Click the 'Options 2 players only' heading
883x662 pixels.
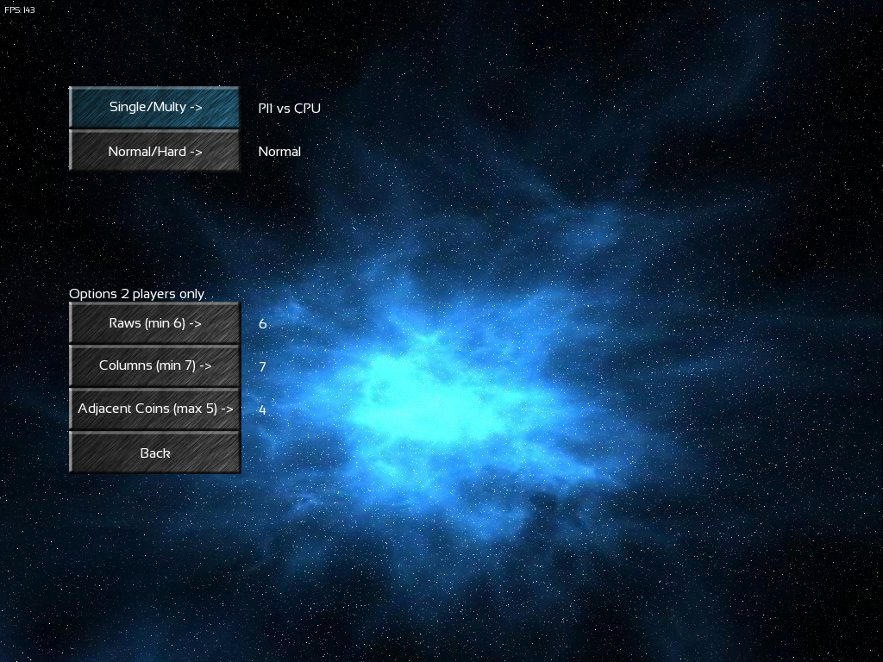pos(136,294)
